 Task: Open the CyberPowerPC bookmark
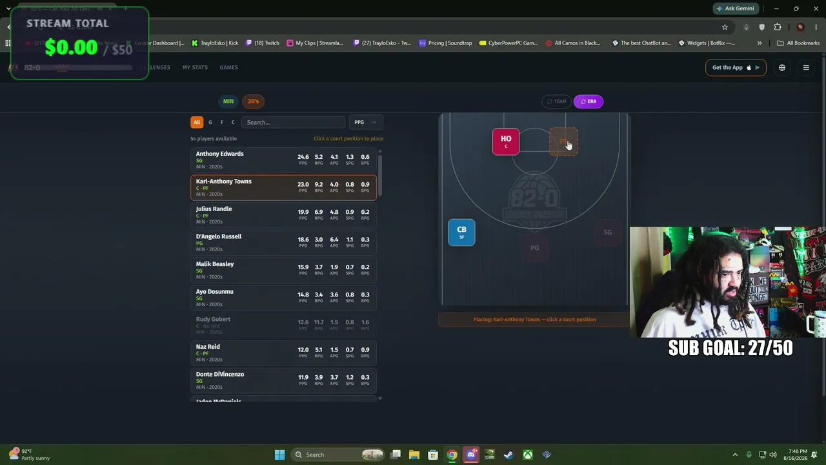click(x=509, y=43)
